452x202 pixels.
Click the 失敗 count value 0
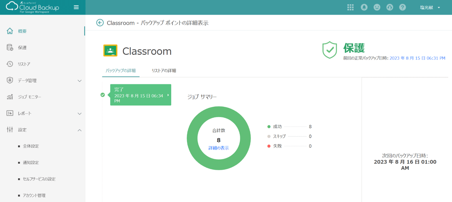pos(310,146)
